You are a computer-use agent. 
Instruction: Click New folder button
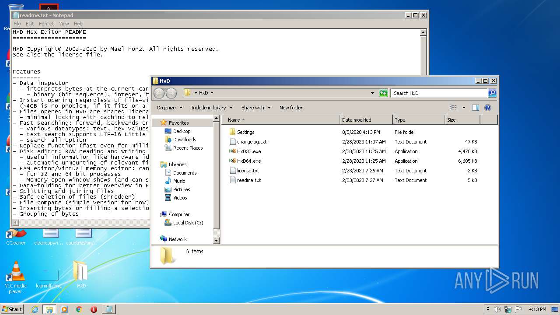[291, 108]
